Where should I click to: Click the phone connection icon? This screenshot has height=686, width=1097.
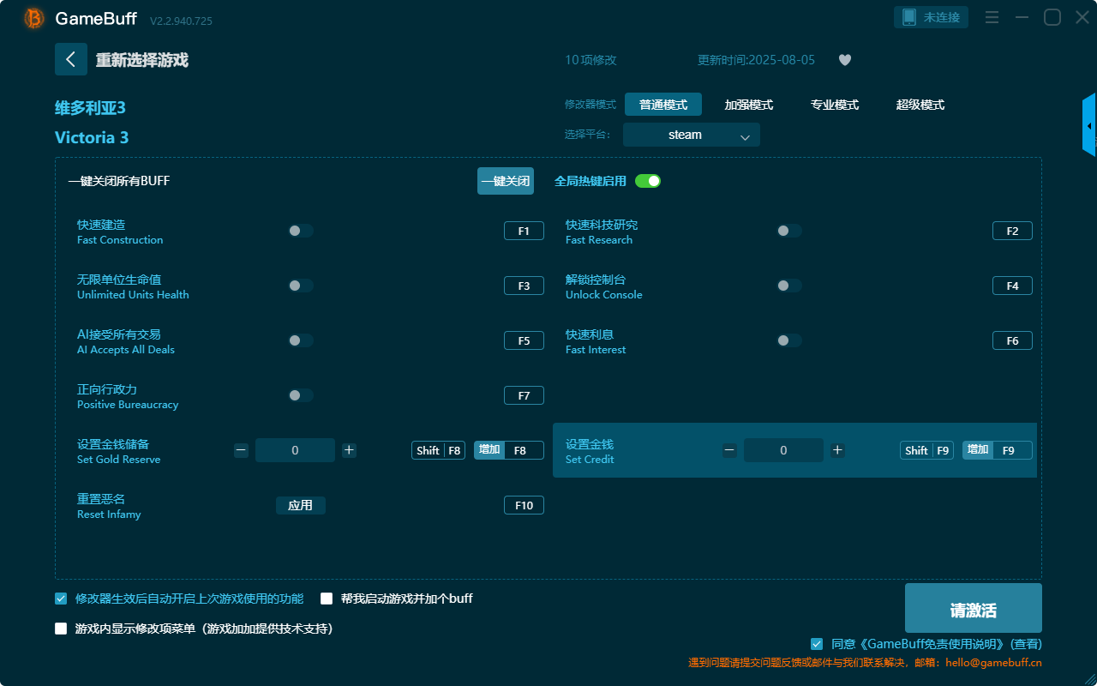pyautogui.click(x=909, y=17)
